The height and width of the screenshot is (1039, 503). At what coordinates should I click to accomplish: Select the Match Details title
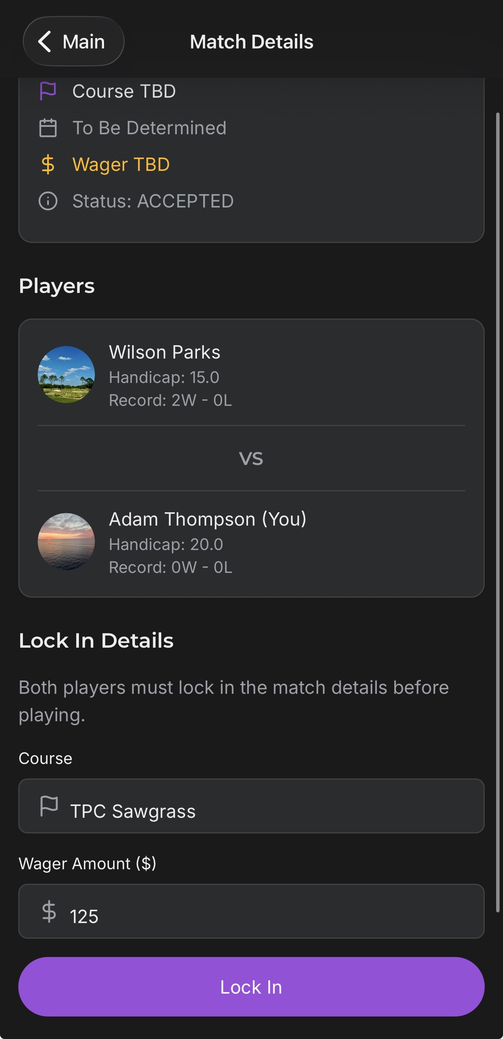coord(251,42)
